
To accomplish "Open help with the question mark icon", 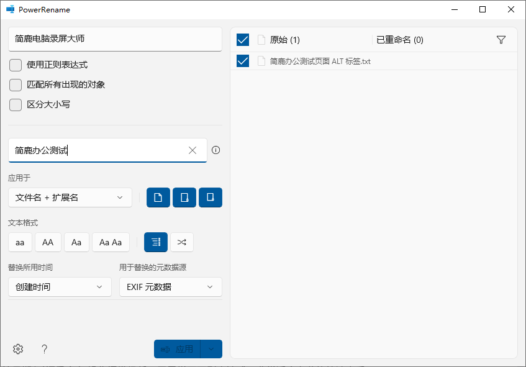I will point(44,348).
